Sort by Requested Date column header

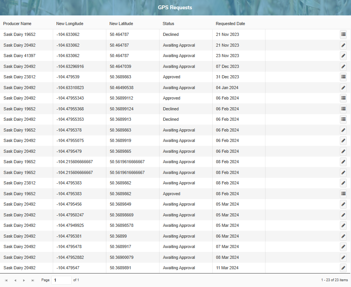pos(230,24)
